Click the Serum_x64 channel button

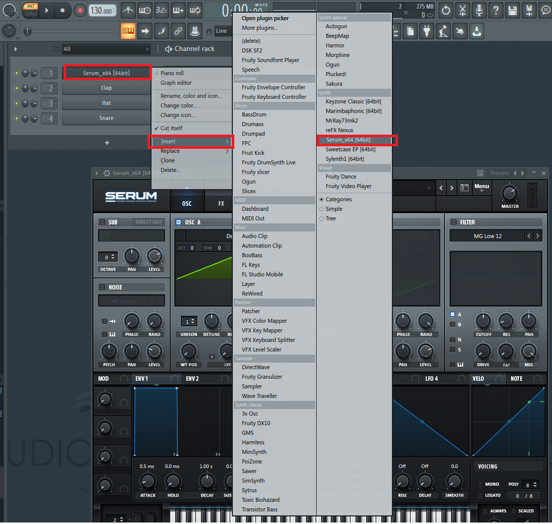(107, 73)
